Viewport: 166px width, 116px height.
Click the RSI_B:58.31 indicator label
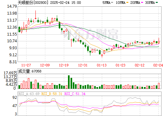click(x=52, y=94)
